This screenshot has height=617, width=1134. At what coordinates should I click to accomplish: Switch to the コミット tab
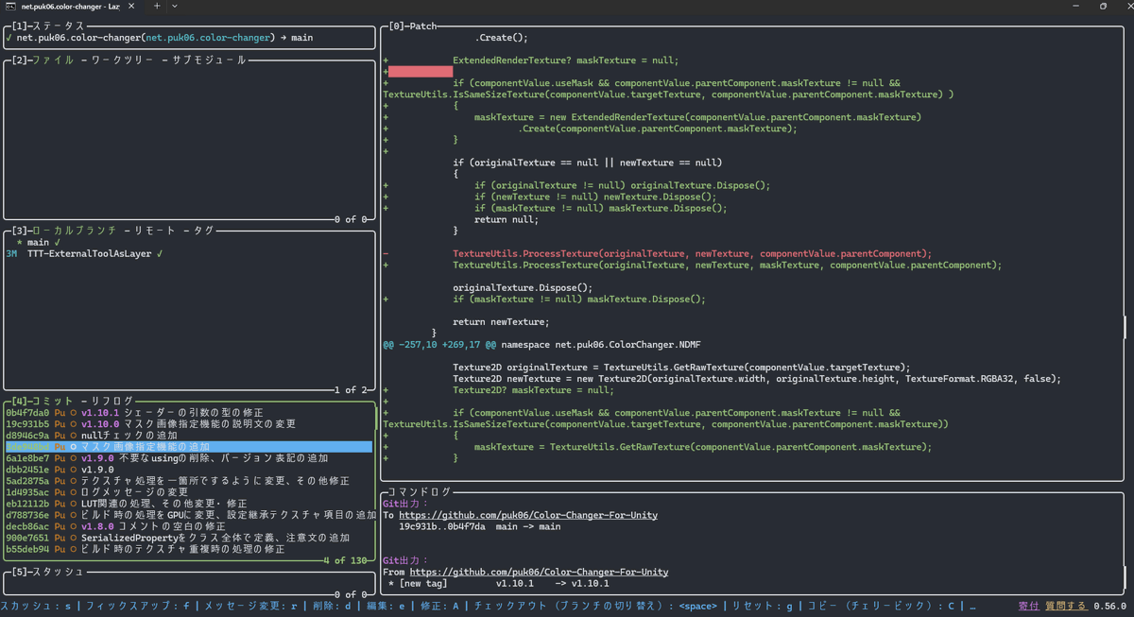53,401
